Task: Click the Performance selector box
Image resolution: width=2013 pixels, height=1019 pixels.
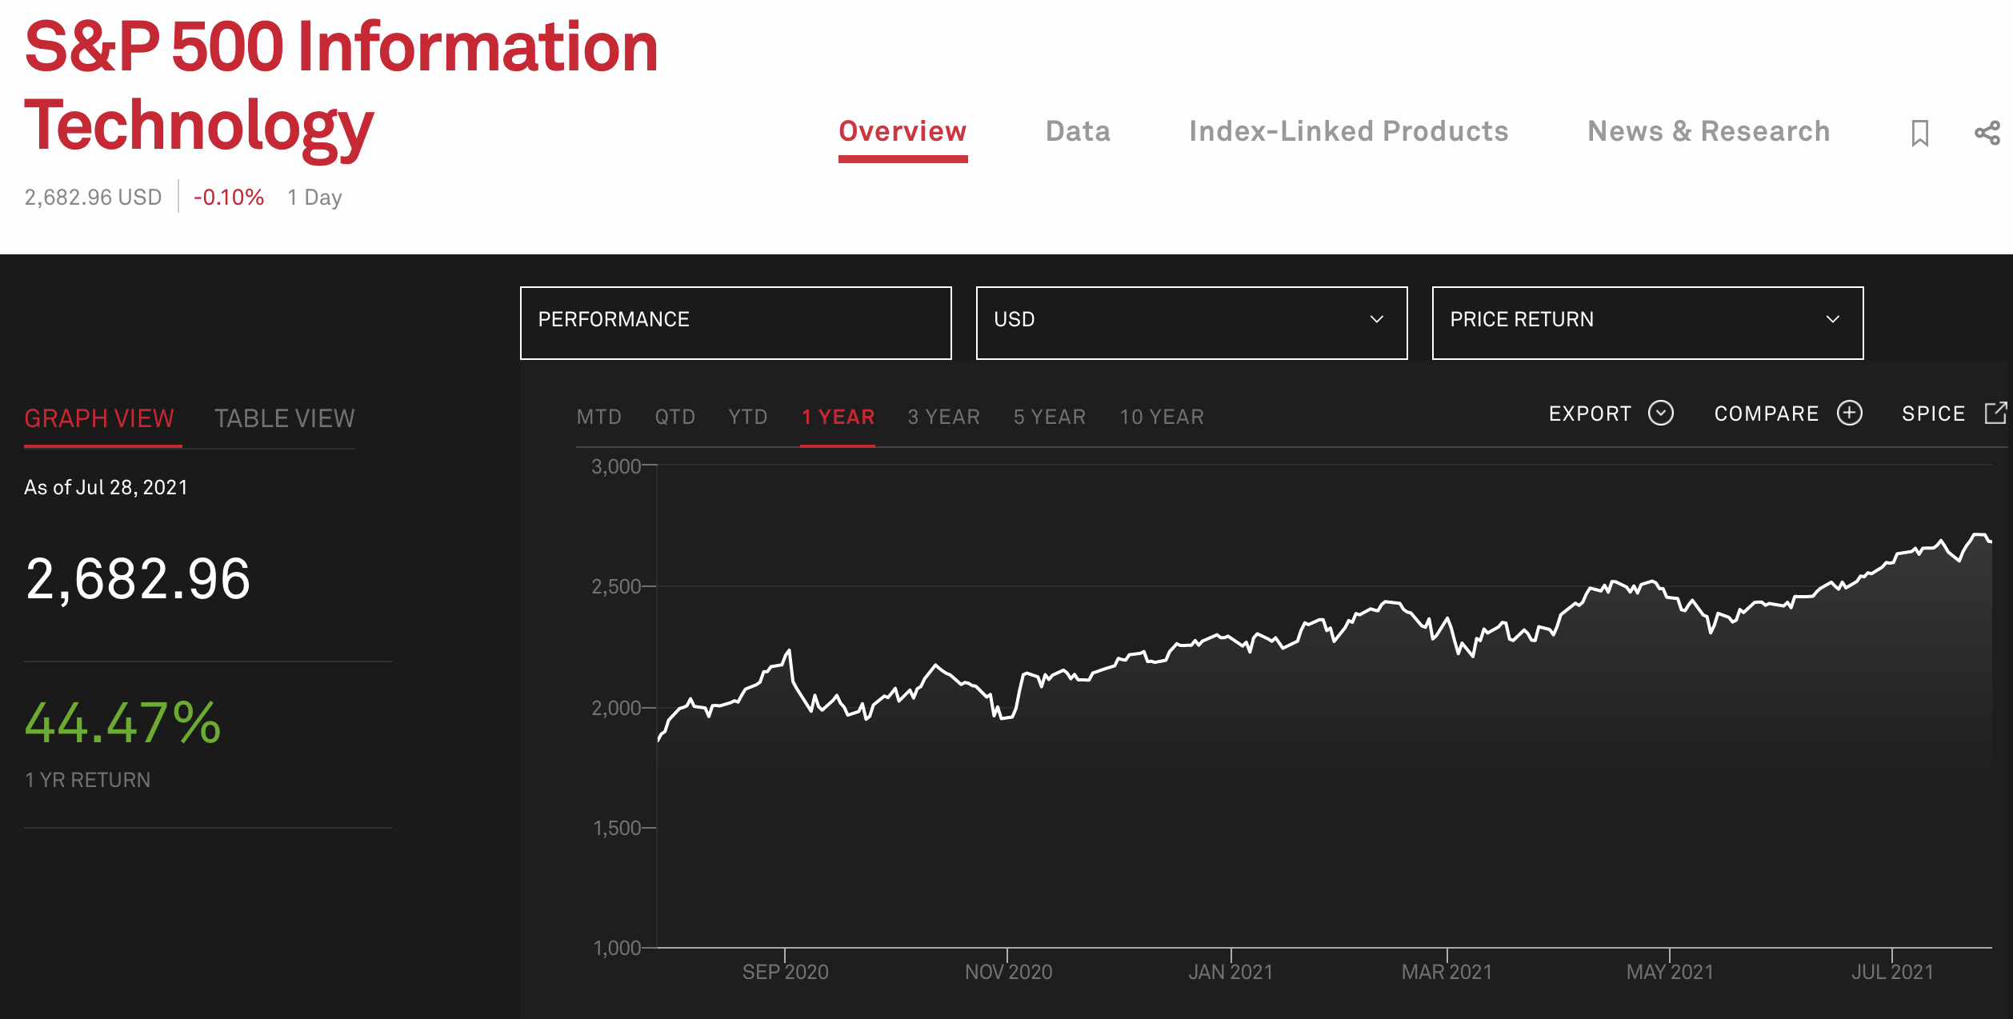Action: tap(735, 323)
